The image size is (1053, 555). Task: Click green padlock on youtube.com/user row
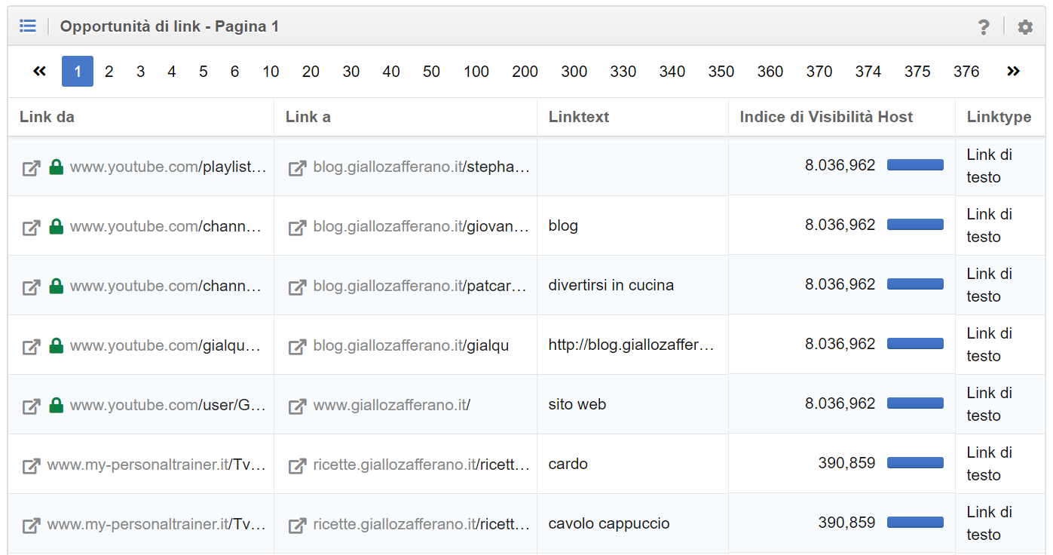pyautogui.click(x=56, y=406)
